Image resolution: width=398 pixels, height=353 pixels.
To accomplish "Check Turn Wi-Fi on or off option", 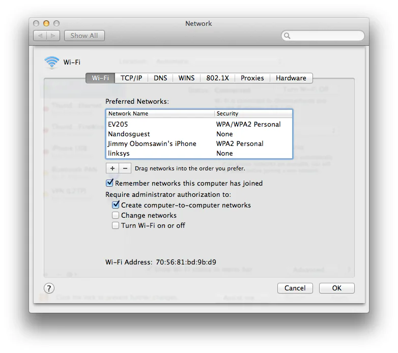I will click(116, 225).
